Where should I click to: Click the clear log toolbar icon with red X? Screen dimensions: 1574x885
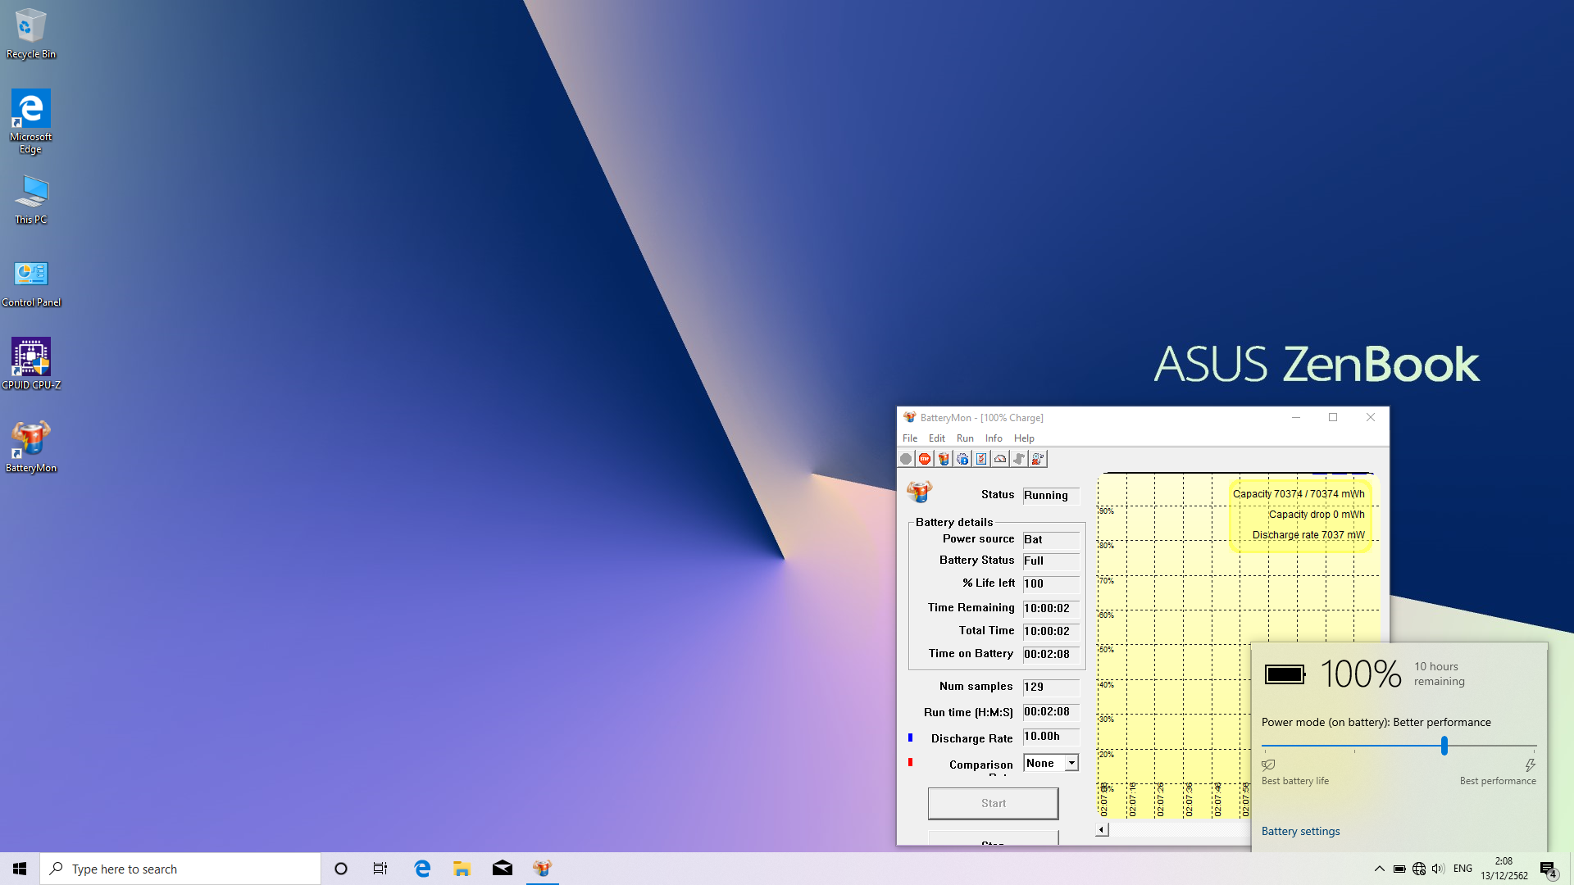[x=1038, y=459]
